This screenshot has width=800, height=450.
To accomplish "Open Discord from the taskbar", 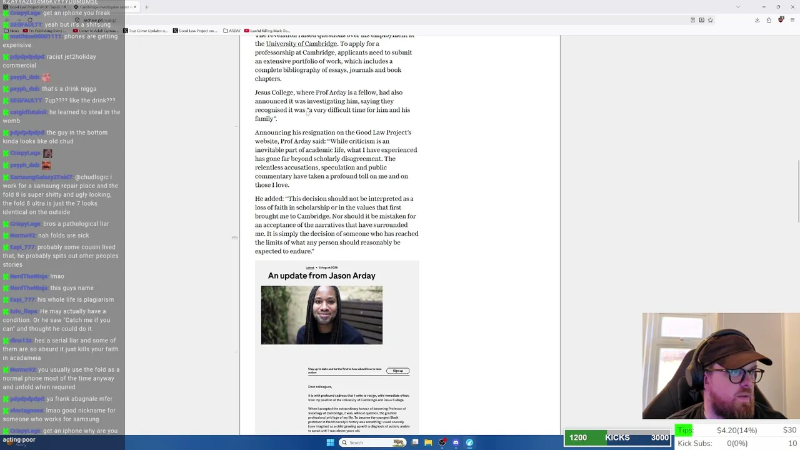I will coord(456,442).
